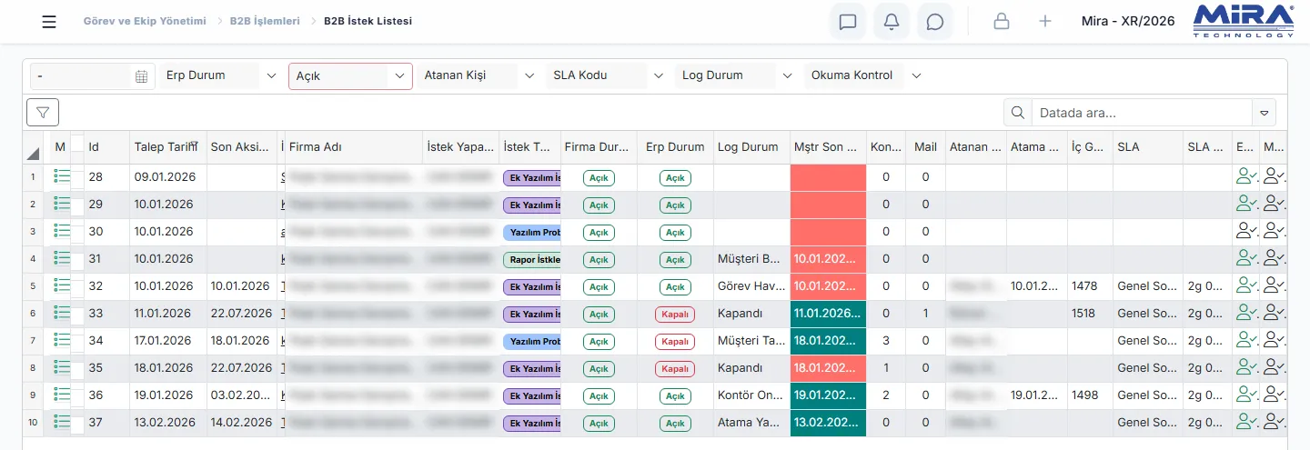This screenshot has height=450, width=1310.
Task: Tick the row checkbox for Id 28
Action: (x=77, y=180)
